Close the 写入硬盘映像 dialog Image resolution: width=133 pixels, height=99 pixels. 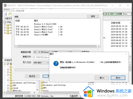click(100, 11)
